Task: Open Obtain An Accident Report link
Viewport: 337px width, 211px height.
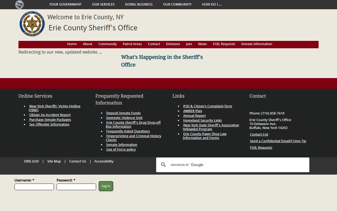Action: click(x=50, y=115)
